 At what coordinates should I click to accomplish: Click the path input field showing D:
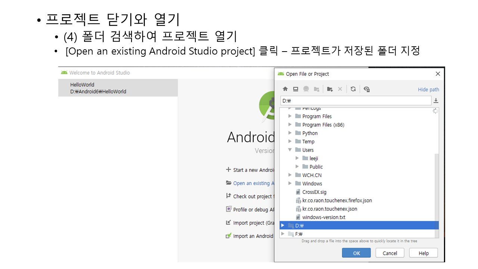[355, 101]
